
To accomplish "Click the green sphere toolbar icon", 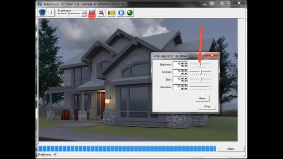I will (130, 13).
